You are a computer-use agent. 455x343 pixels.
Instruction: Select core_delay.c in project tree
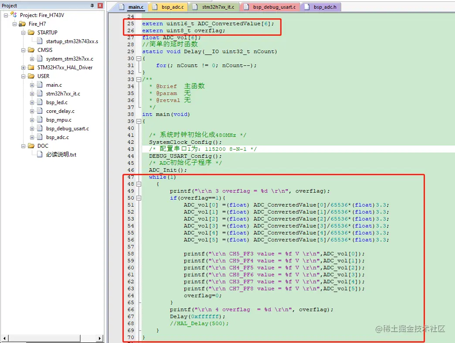point(60,111)
